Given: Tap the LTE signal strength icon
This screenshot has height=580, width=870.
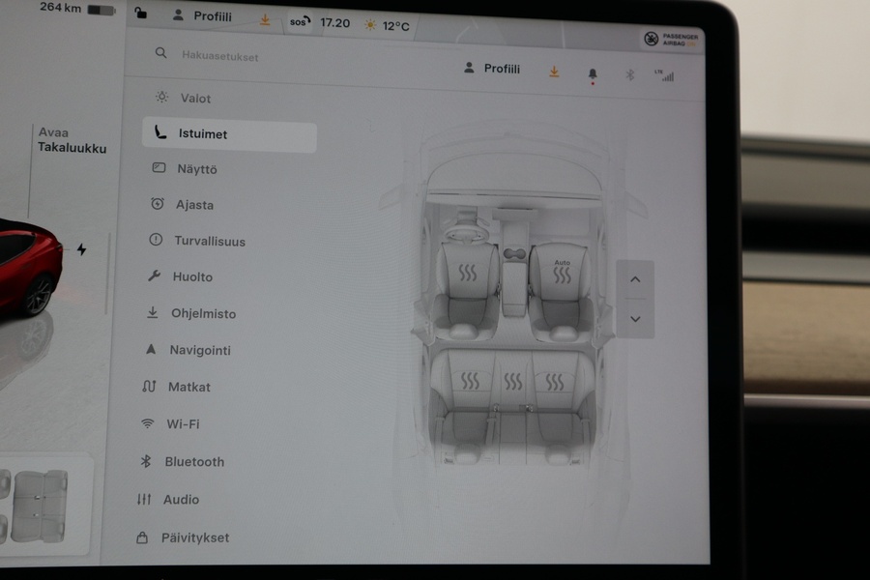Looking at the screenshot, I should [664, 74].
